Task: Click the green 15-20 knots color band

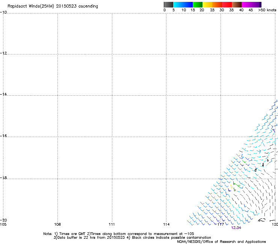Action: pos(198,5)
